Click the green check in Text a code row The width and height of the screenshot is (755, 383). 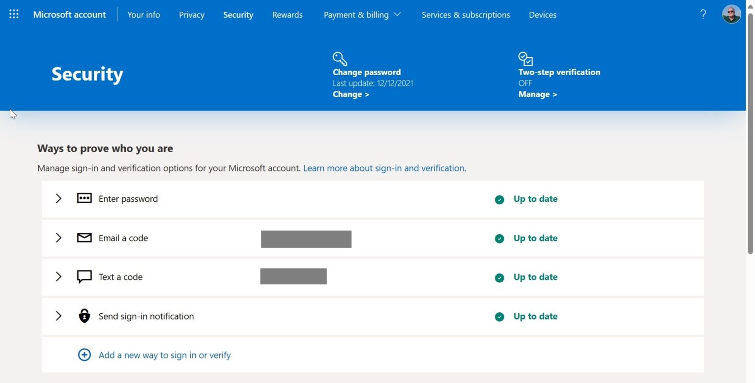click(x=499, y=278)
